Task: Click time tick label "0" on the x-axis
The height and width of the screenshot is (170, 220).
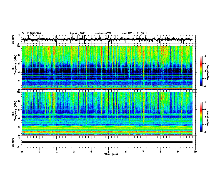Action: pos(22,152)
